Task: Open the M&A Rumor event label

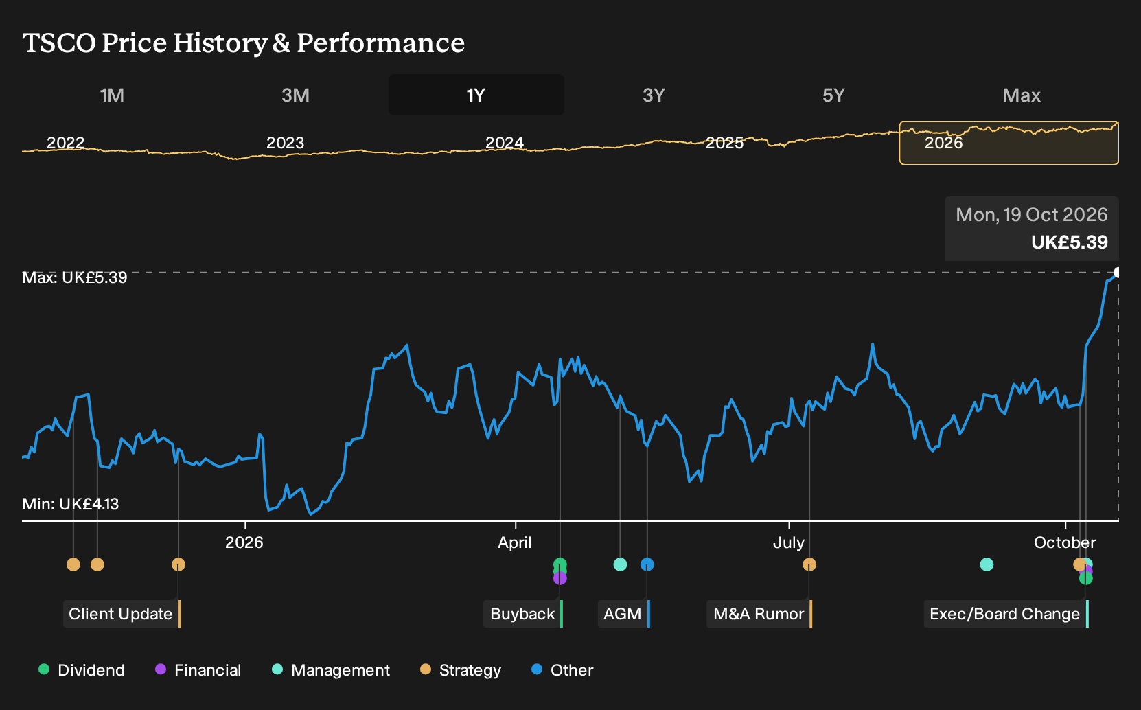Action: [x=759, y=614]
